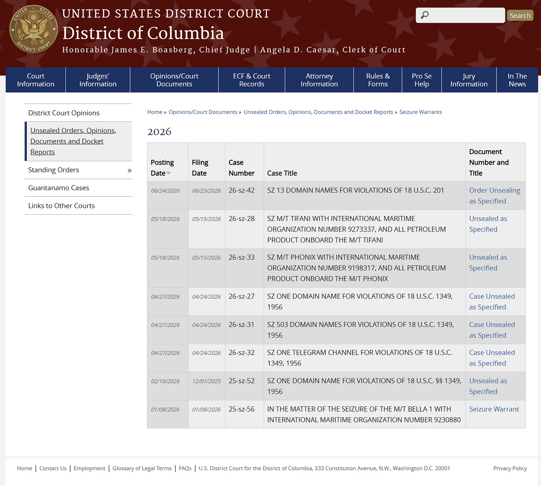Image resolution: width=541 pixels, height=486 pixels.
Task: Open the Opinions/Court Documents menu
Action: point(174,80)
